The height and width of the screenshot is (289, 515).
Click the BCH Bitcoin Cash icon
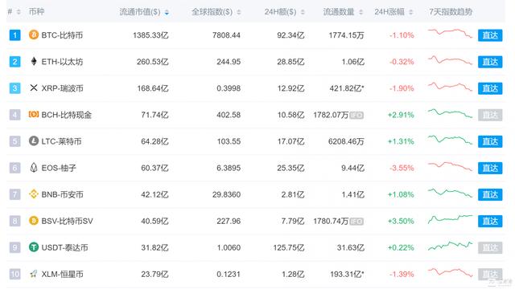tap(34, 114)
